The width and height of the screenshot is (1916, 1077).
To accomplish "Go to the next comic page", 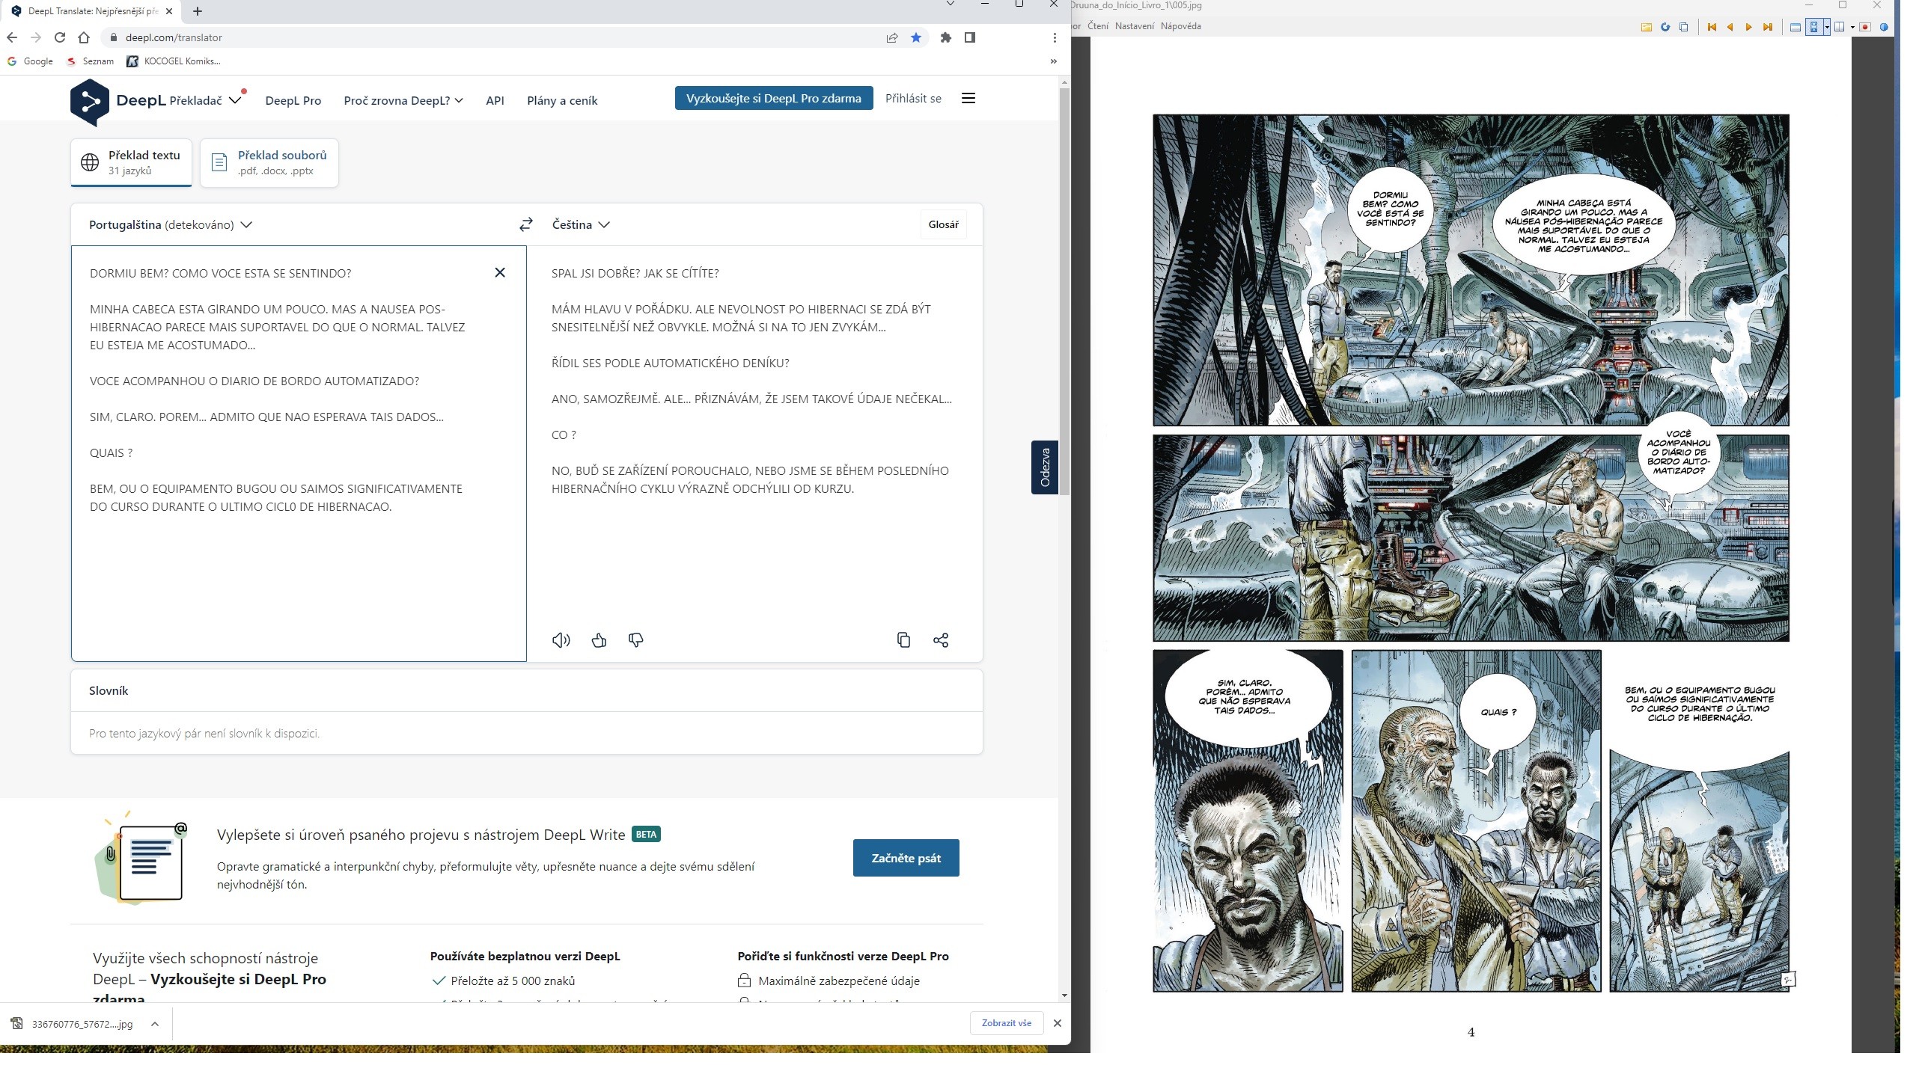I will [x=1748, y=27].
